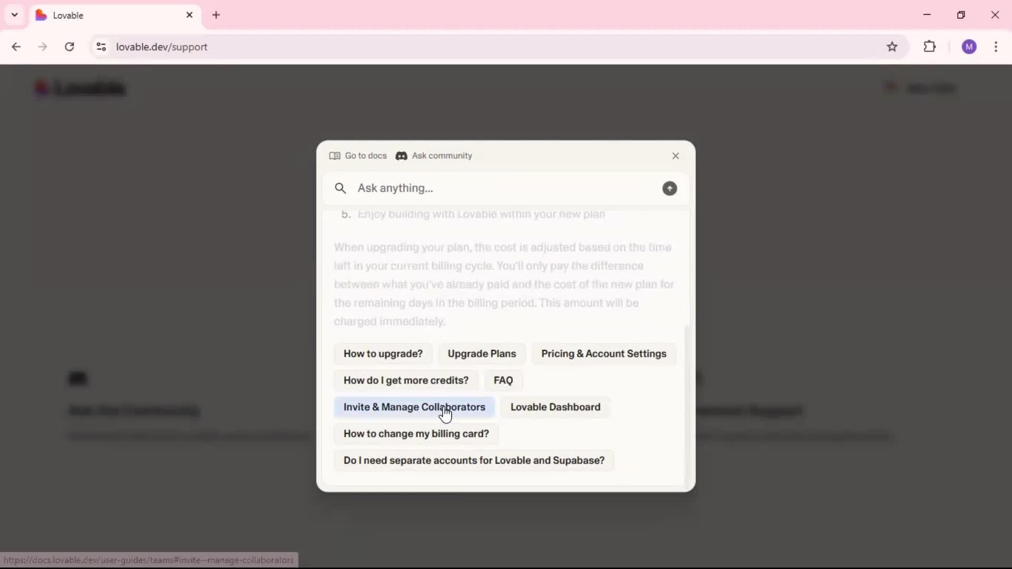Select the separate accounts for Supabase question

coord(474,460)
